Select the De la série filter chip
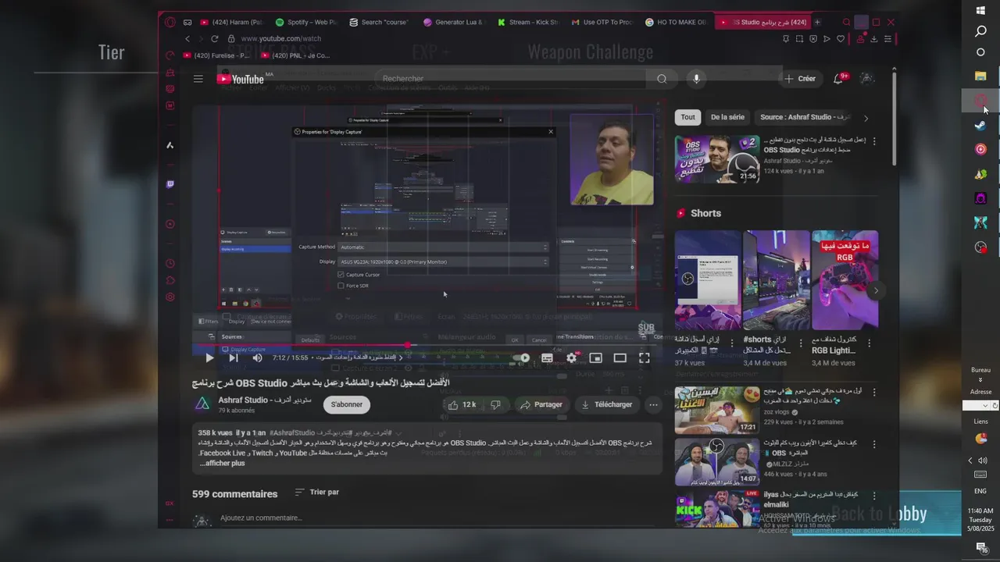Viewport: 1000px width, 562px height. (727, 117)
